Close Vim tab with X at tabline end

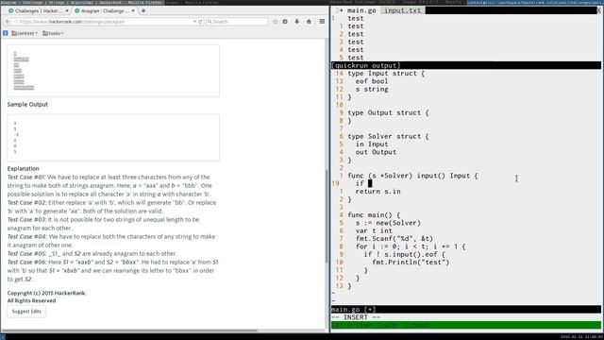click(599, 10)
